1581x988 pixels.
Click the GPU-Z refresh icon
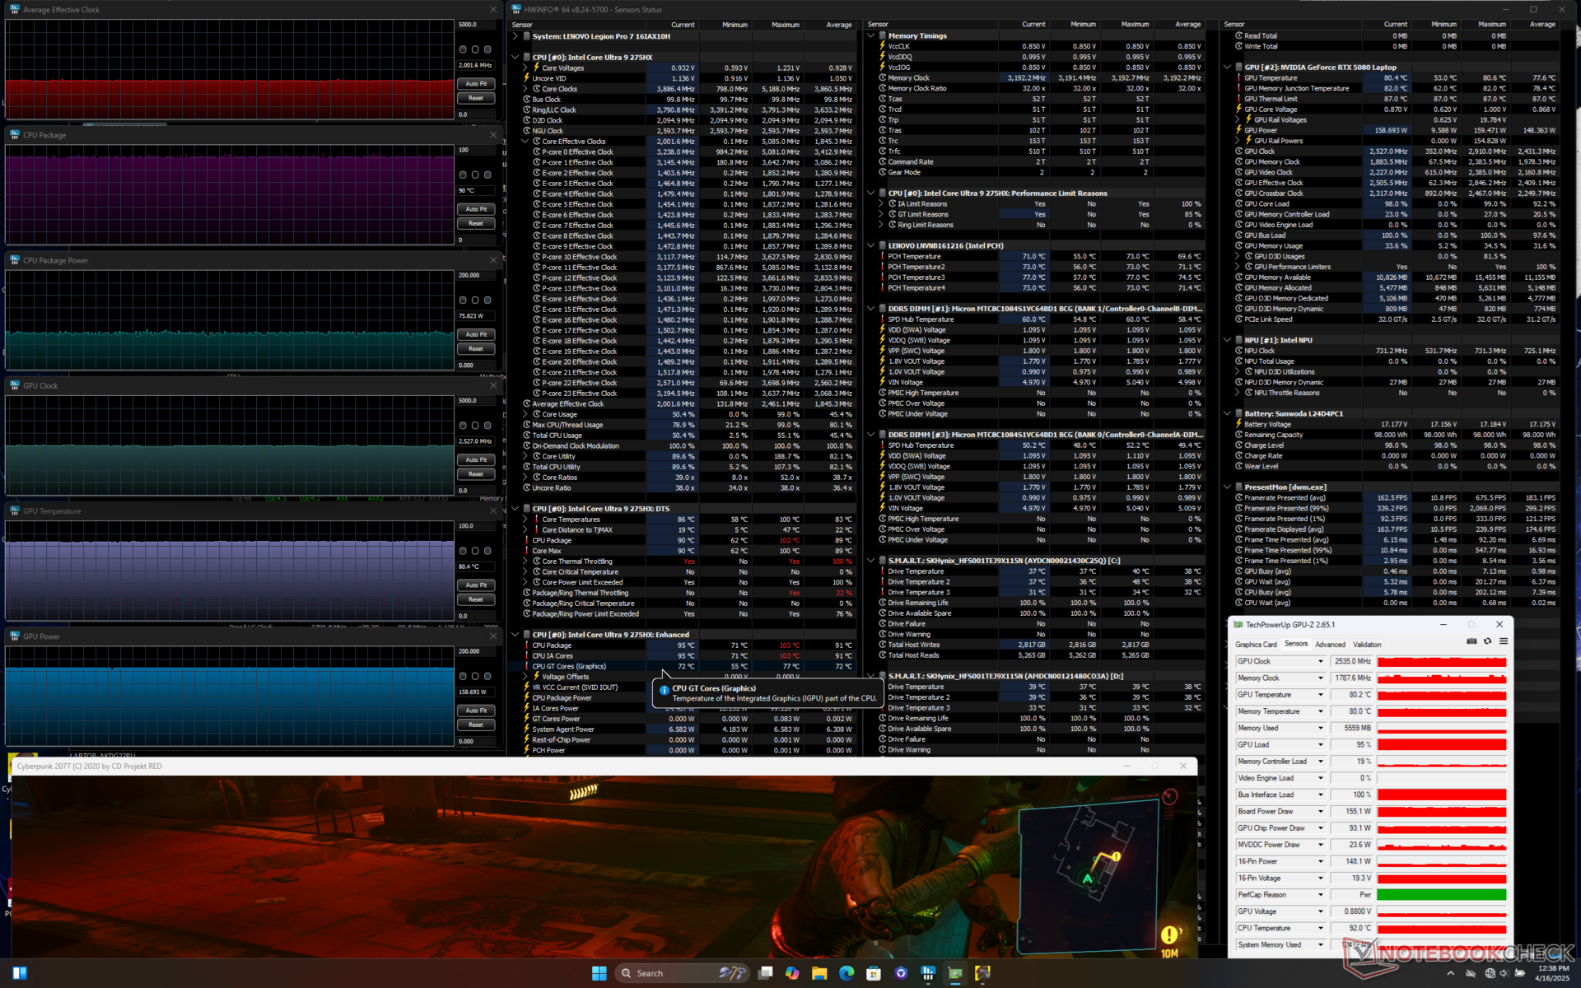click(1487, 641)
